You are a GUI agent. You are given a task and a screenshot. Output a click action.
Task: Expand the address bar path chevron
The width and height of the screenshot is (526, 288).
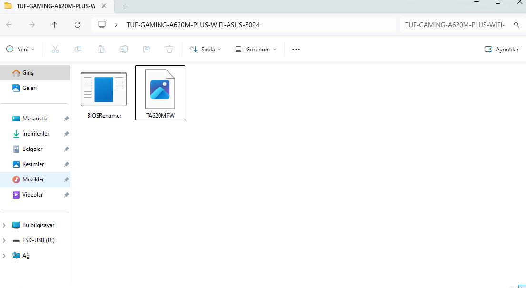coord(116,25)
